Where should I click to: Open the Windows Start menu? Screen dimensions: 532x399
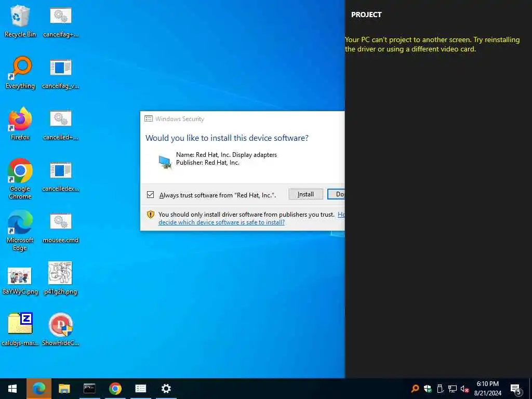tap(12, 389)
